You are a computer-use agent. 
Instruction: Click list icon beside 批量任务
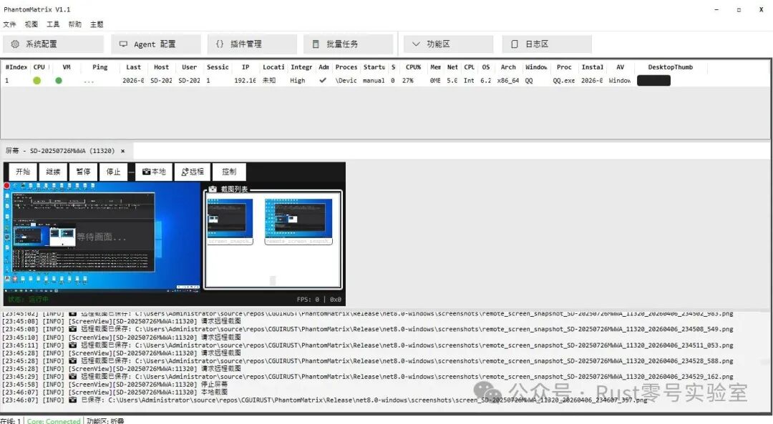point(316,44)
